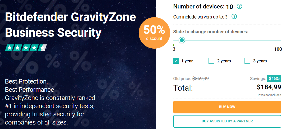Click the star rating badge

click(x=26, y=48)
